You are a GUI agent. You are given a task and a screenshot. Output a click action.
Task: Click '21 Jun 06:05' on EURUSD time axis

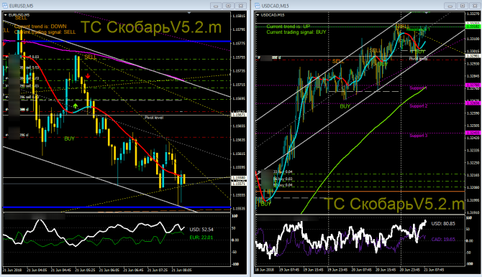[110, 271]
